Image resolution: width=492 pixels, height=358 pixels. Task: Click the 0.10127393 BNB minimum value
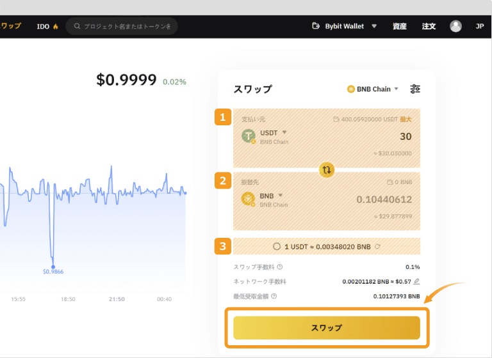click(x=397, y=296)
